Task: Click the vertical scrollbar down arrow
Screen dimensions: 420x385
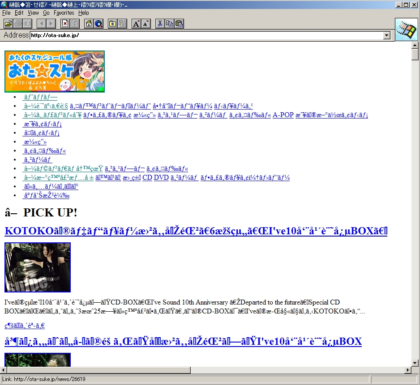Action: pos(415,363)
